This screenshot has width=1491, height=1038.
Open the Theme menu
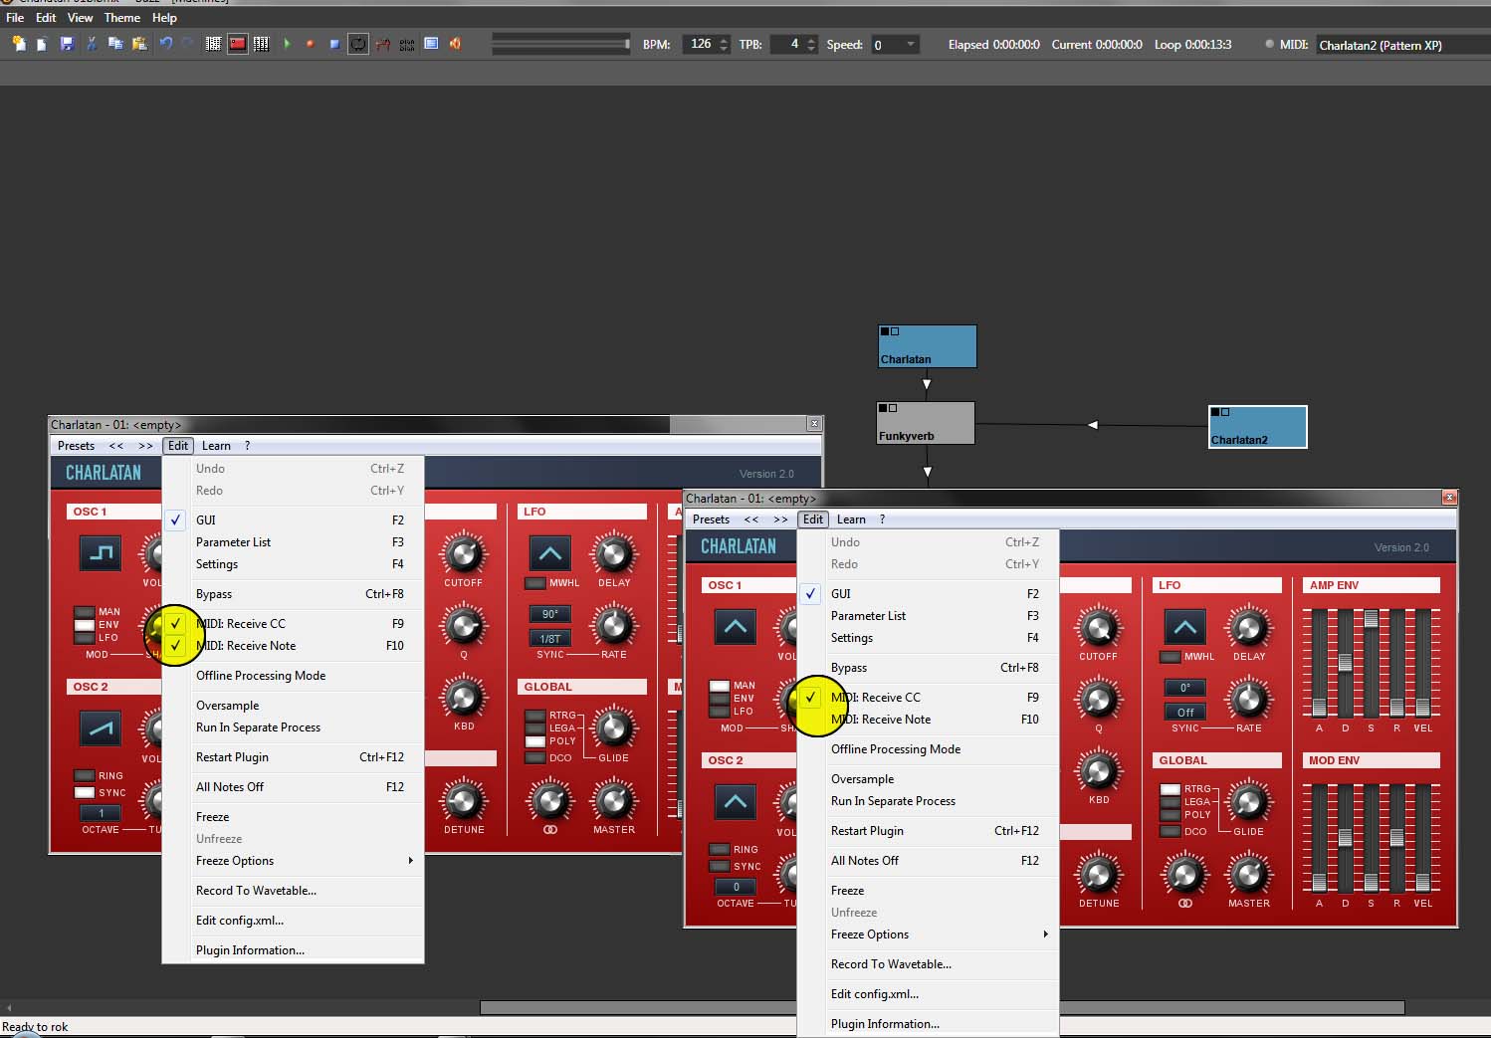(x=122, y=18)
